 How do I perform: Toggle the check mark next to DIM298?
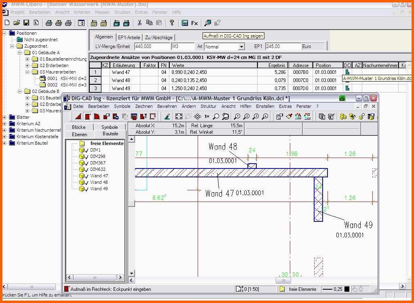pos(87,157)
